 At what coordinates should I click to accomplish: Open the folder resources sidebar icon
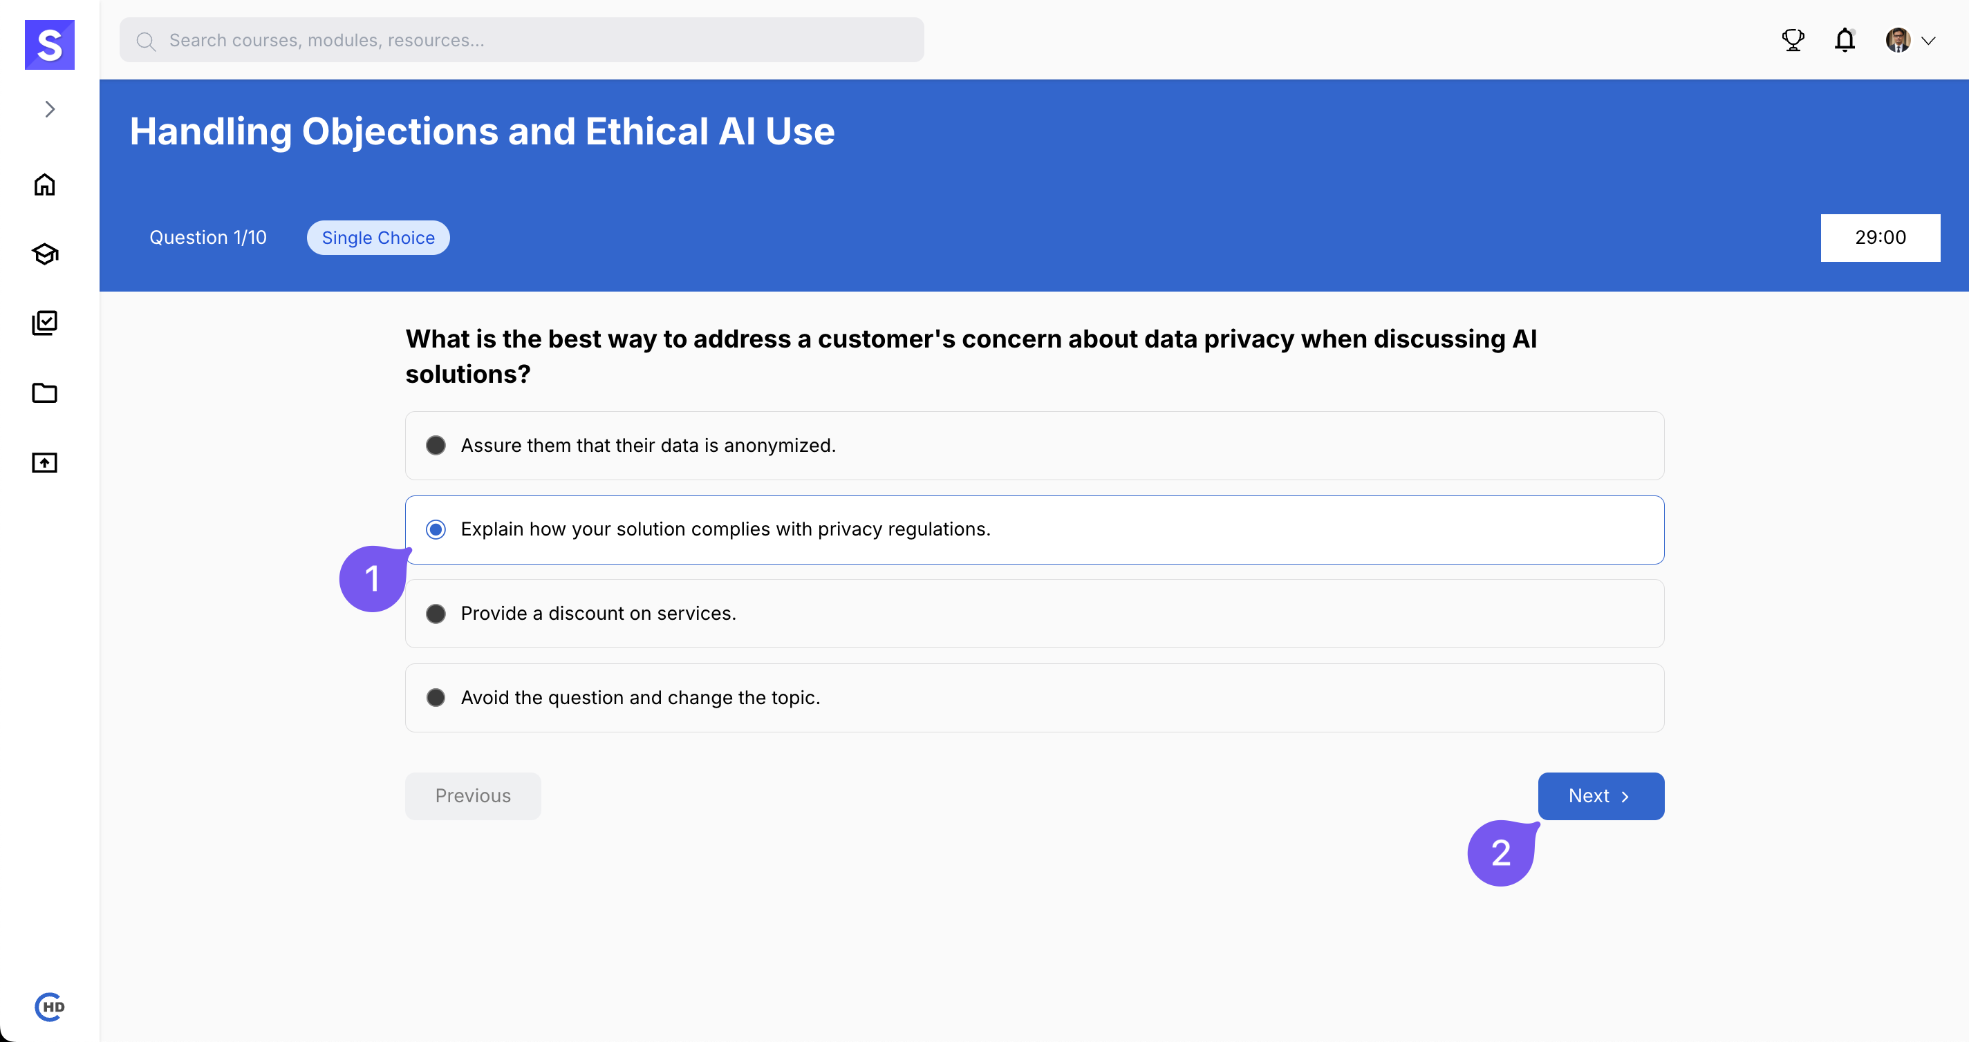coord(45,392)
